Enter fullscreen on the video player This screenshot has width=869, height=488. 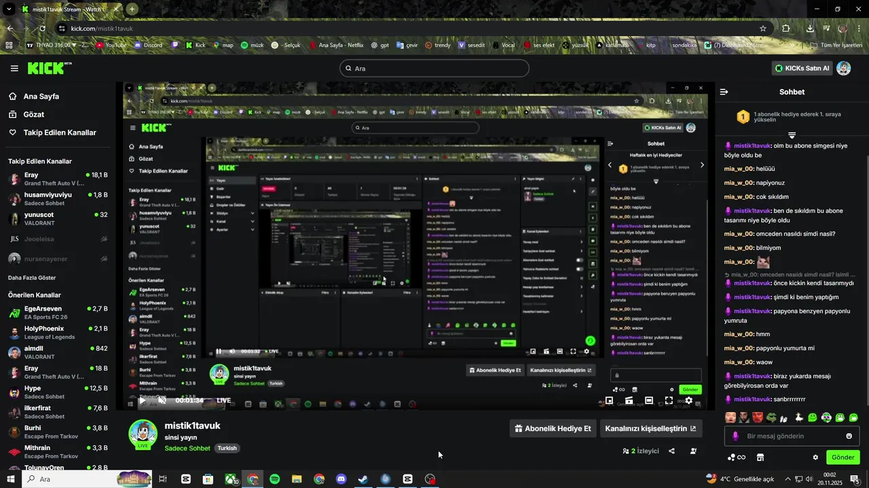click(669, 401)
